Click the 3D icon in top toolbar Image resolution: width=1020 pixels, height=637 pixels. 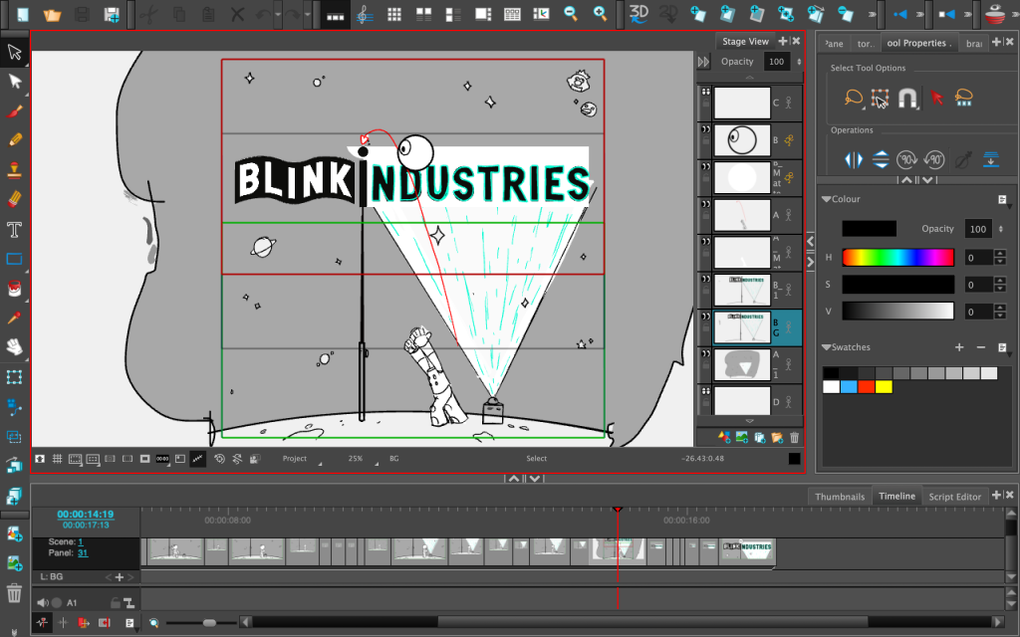[639, 14]
